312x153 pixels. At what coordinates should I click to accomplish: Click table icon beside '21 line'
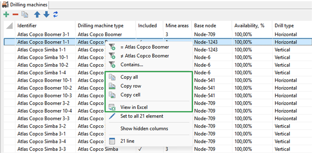point(112,141)
